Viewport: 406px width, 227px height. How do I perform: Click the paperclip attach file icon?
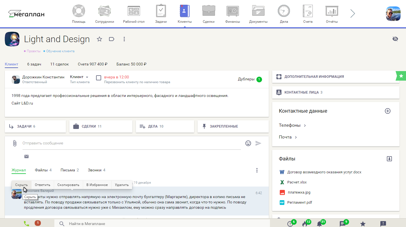point(15,143)
